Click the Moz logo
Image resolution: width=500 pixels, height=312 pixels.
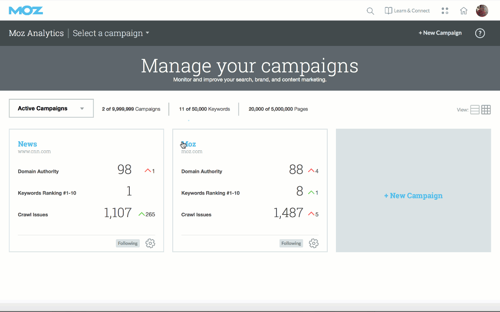click(x=26, y=10)
